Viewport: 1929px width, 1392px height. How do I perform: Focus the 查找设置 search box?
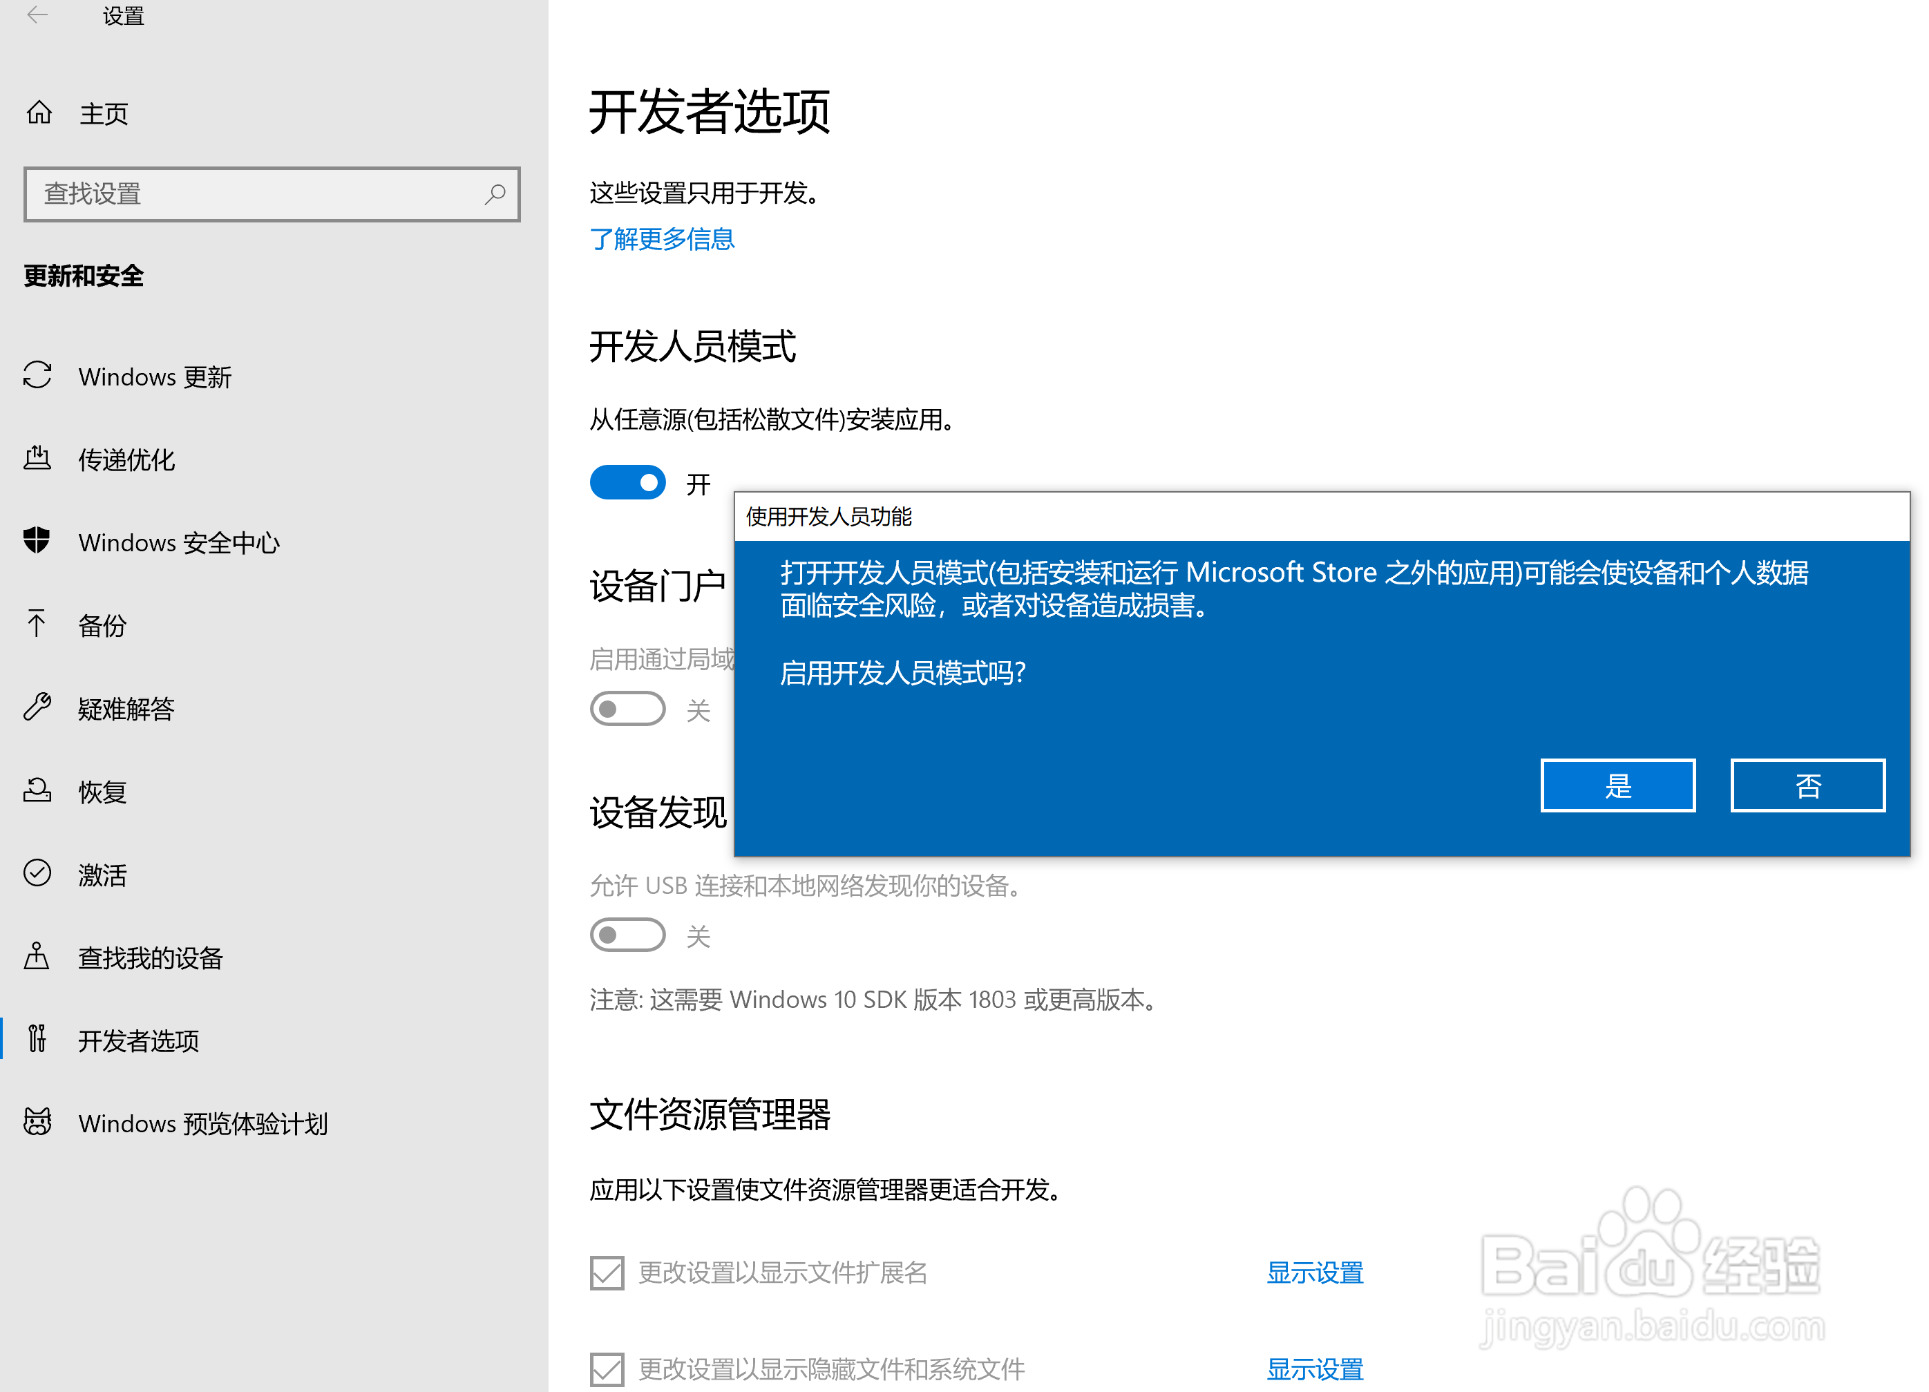(272, 195)
